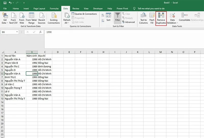Screen dimensions: 204x138
Task: Open the Name Box dropdown arrow
Action: [17, 32]
